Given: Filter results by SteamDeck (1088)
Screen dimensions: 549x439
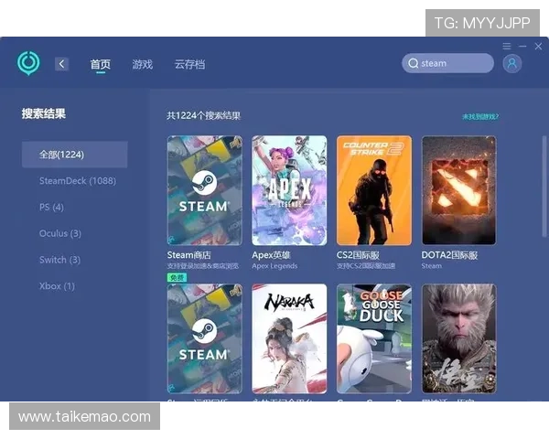Looking at the screenshot, I should pyautogui.click(x=77, y=181).
